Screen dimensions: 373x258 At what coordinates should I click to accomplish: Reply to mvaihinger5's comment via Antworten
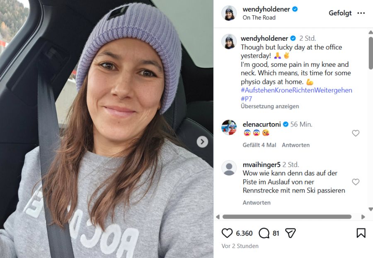(257, 203)
